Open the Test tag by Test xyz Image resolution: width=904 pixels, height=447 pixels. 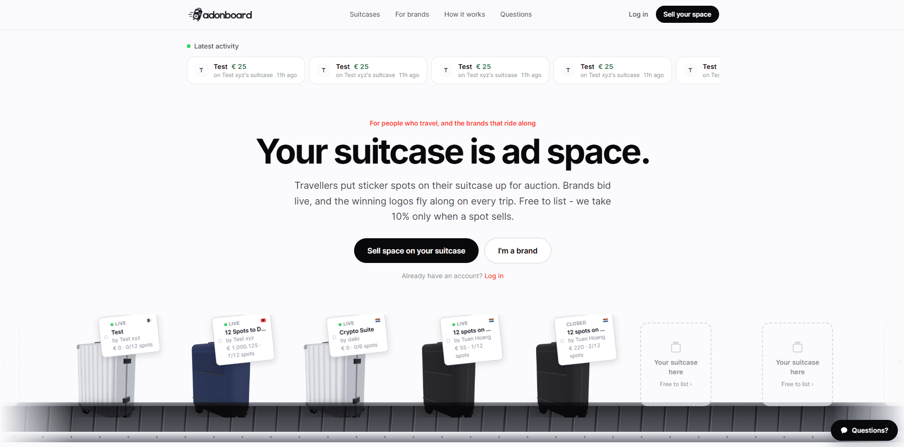pos(129,335)
